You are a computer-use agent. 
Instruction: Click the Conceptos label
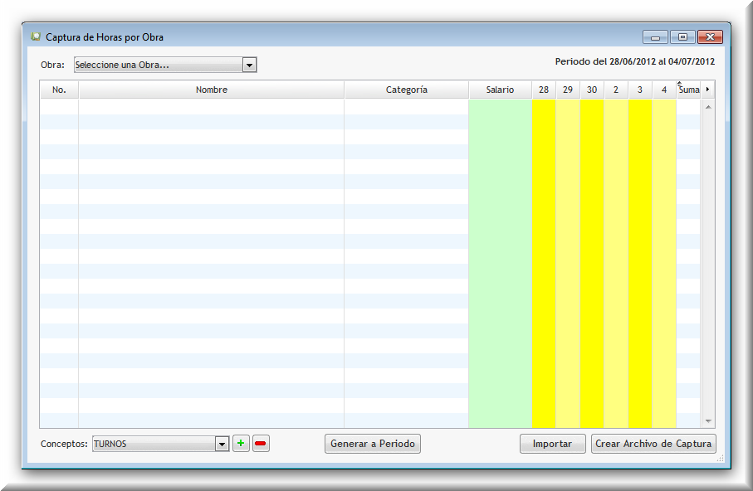(64, 444)
